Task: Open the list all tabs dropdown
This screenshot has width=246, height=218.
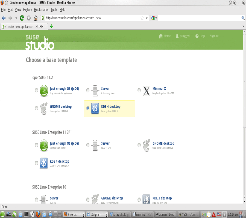Action: pyautogui.click(x=243, y=26)
